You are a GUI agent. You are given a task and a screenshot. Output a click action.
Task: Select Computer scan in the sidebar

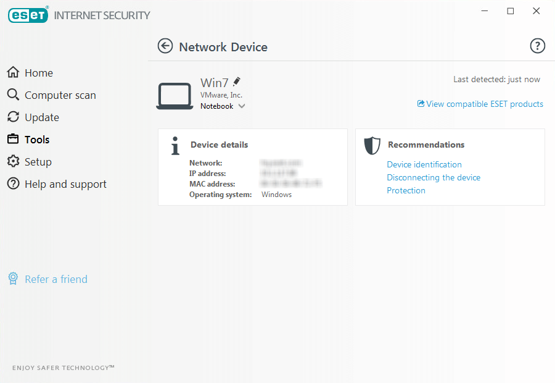(x=60, y=95)
